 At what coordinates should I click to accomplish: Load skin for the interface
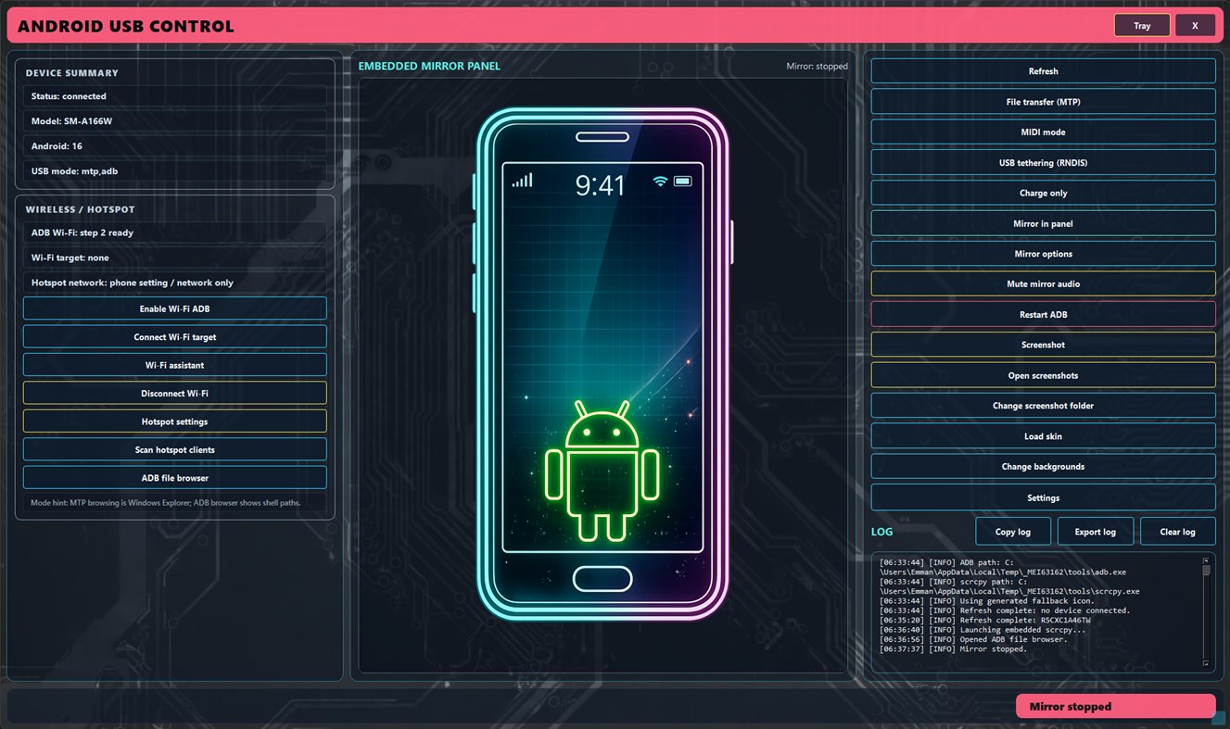(1043, 436)
